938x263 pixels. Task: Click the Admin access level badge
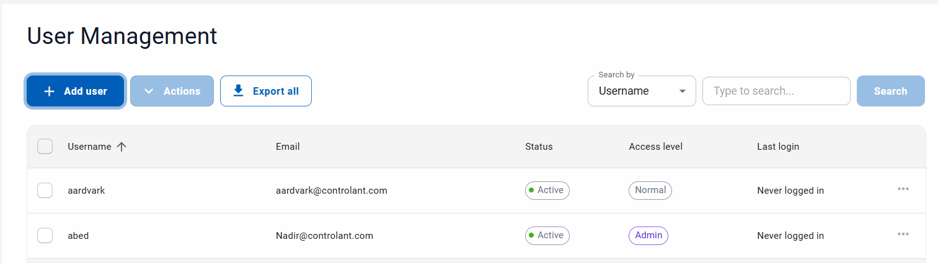tap(648, 236)
